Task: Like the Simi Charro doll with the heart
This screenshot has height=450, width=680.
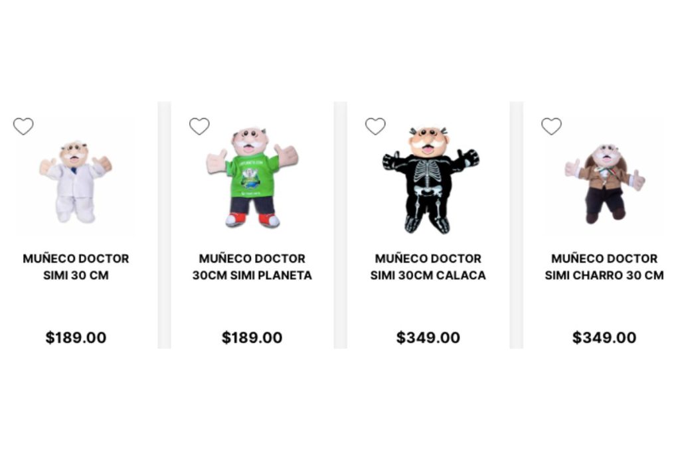Action: (551, 126)
